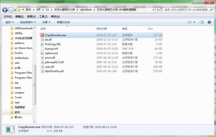The image size is (216, 137).
Task: Select the CopyBooster.exe file name
Action: click(x=56, y=35)
